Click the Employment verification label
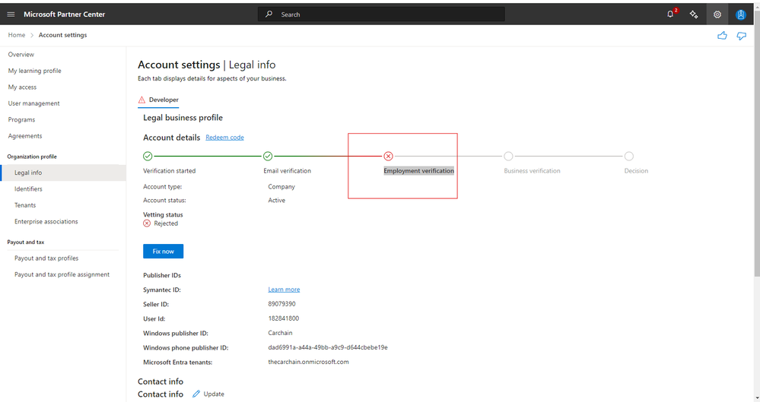 418,170
